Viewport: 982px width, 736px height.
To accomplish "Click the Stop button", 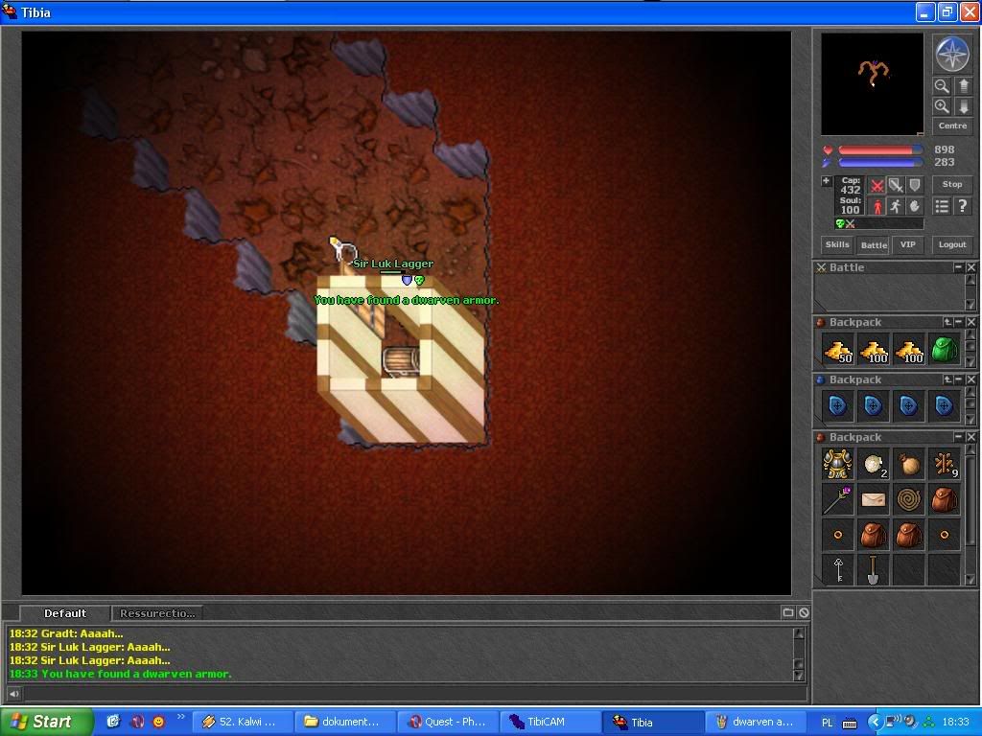I will (x=952, y=184).
